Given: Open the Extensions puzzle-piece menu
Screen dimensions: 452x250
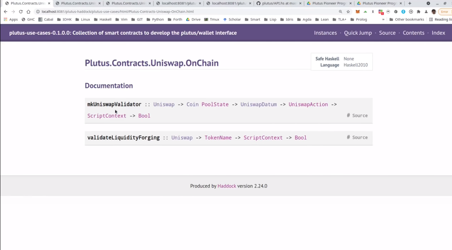Looking at the screenshot, I should pos(418,12).
